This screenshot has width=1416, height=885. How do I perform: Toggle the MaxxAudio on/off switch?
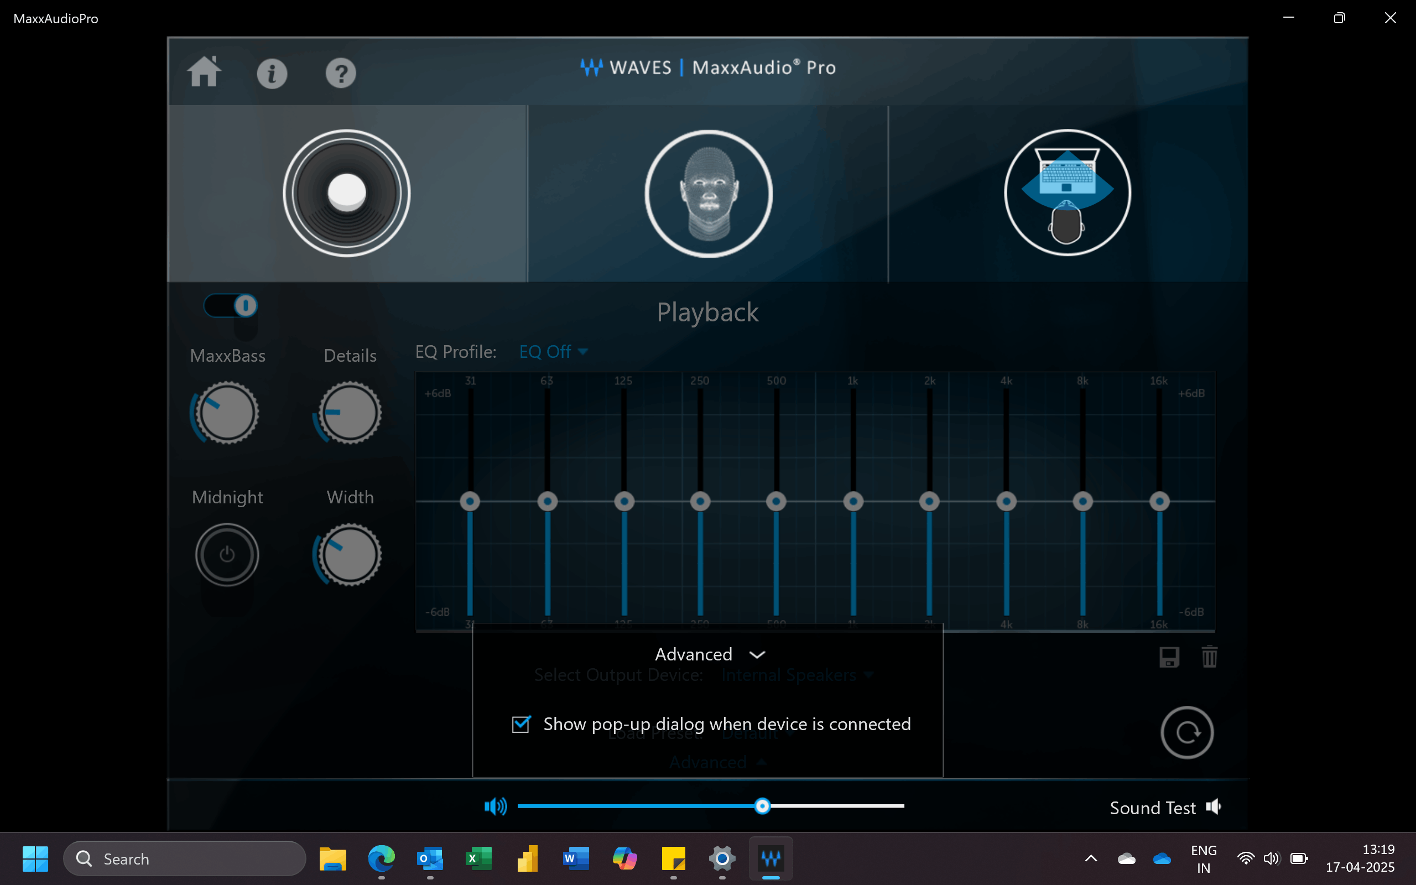[231, 305]
